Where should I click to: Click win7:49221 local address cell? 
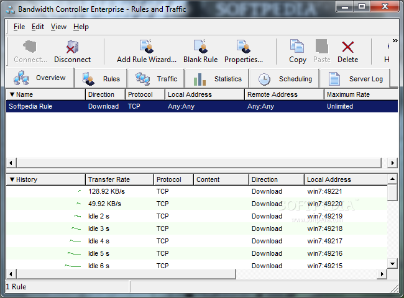pyautogui.click(x=324, y=191)
